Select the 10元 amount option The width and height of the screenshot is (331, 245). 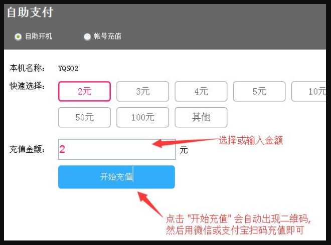(309, 91)
